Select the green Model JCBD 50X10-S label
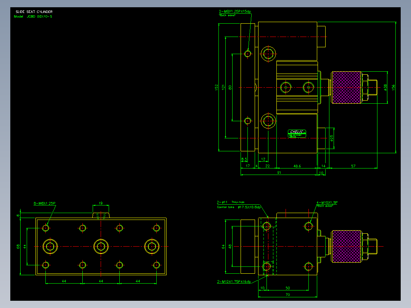 [x=33, y=16]
